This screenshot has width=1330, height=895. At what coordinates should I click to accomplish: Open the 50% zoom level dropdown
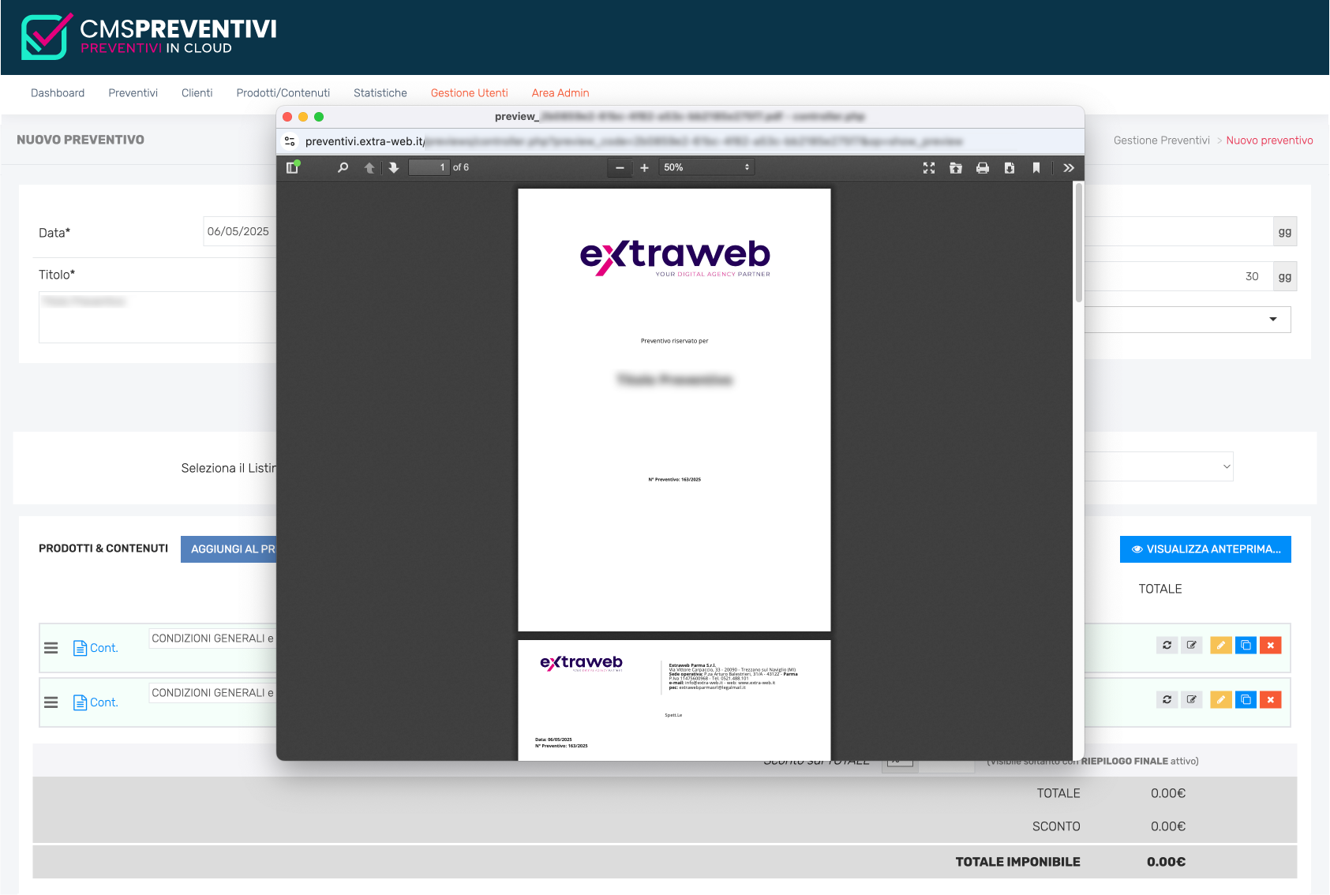(x=706, y=167)
